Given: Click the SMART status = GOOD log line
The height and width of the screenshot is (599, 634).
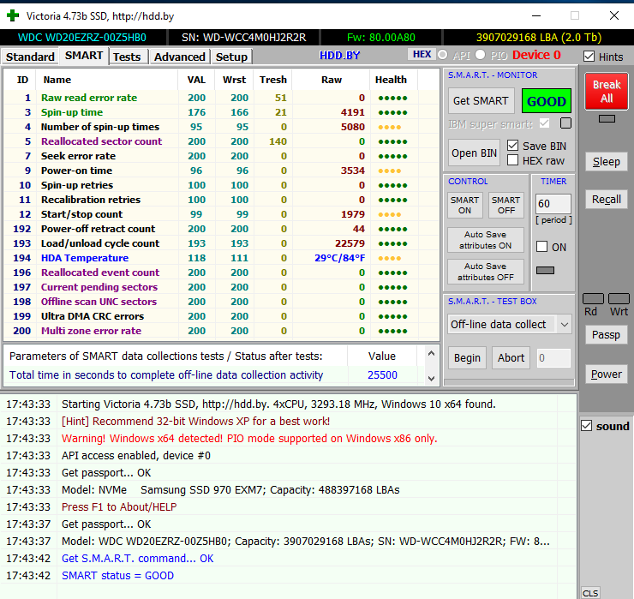Looking at the screenshot, I should pos(117,576).
